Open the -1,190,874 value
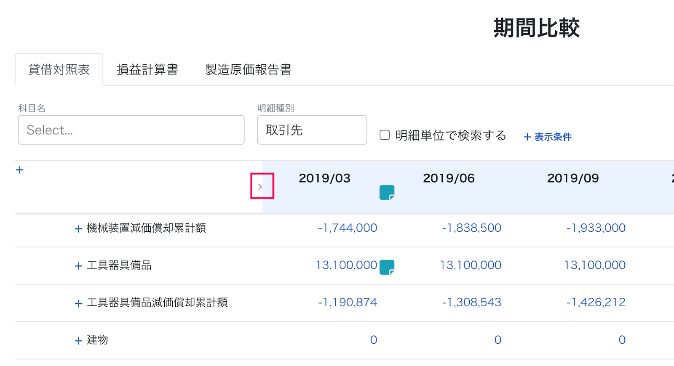 (x=348, y=302)
